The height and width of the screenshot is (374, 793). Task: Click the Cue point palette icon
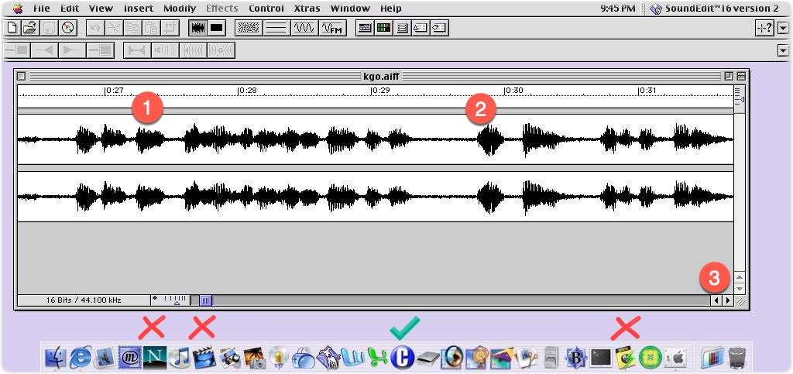(x=421, y=28)
